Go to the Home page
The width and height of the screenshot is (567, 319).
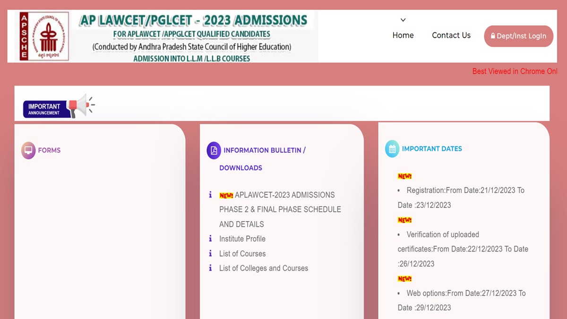point(403,35)
